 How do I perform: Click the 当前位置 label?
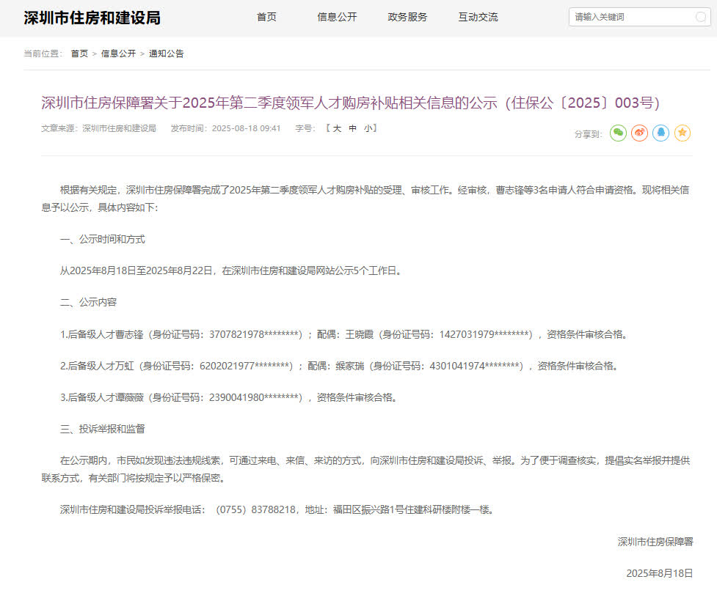pyautogui.click(x=43, y=54)
